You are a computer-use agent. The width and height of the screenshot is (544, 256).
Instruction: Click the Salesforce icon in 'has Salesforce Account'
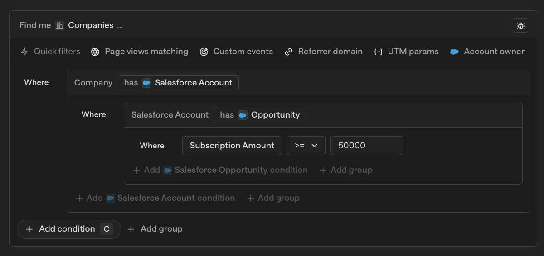click(146, 83)
